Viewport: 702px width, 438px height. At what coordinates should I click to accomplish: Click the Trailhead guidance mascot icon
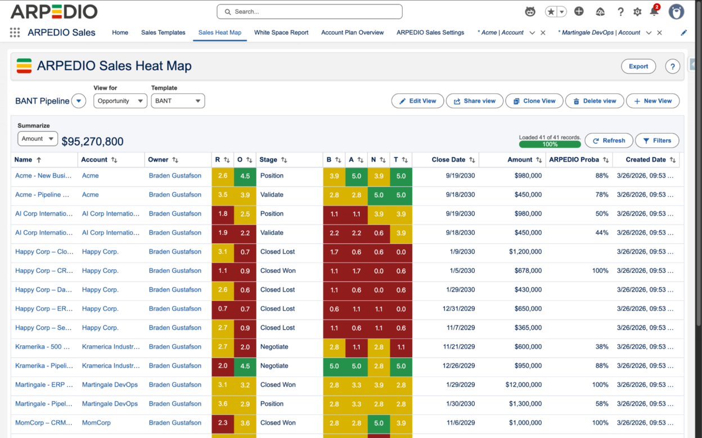pos(530,12)
